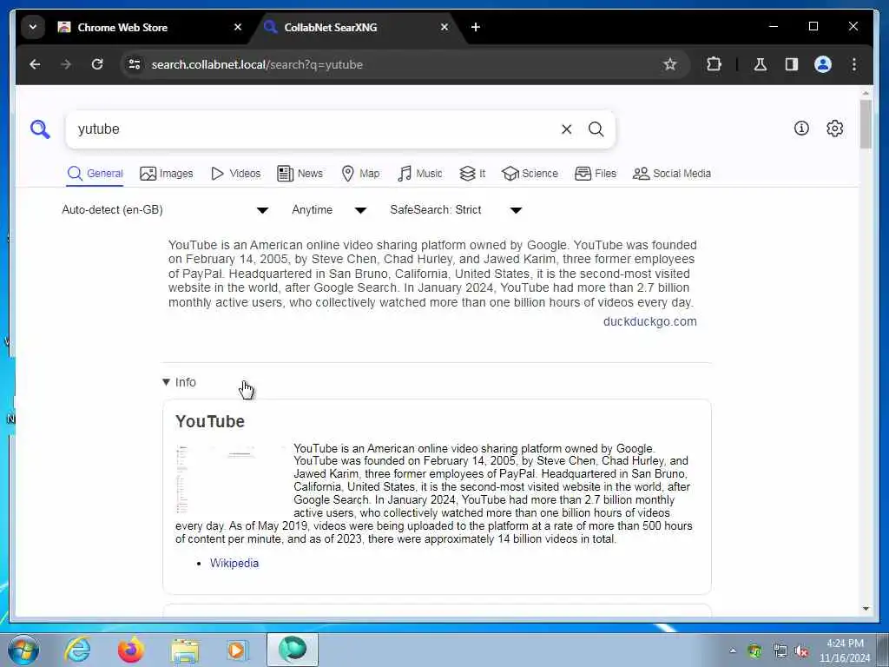Image resolution: width=889 pixels, height=667 pixels.
Task: Switch to the Chrome Web Store tab
Action: click(x=148, y=27)
